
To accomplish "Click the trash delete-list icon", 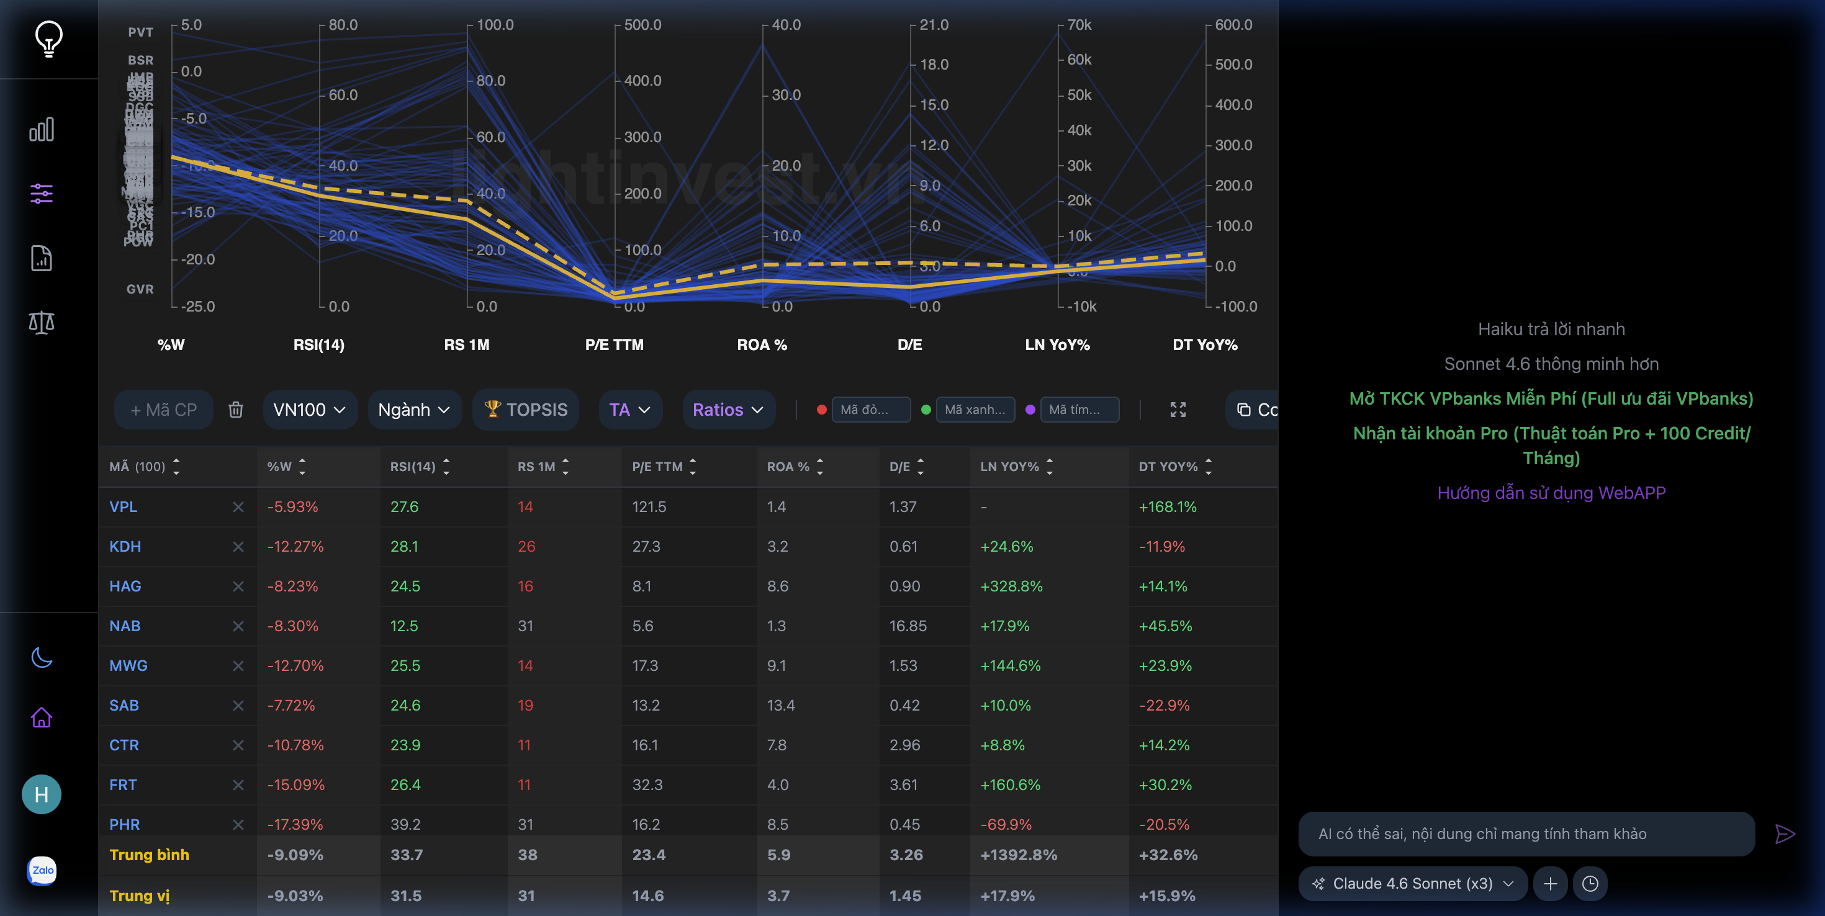I will click(x=236, y=410).
